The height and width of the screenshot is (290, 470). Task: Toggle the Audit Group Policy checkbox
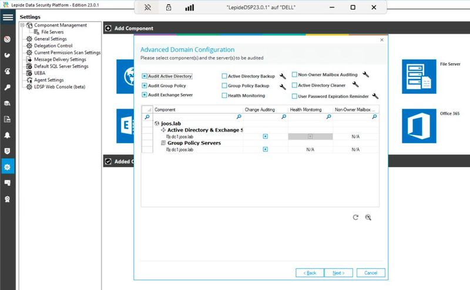[145, 86]
